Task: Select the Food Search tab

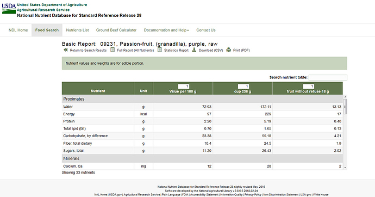Action: pyautogui.click(x=47, y=30)
